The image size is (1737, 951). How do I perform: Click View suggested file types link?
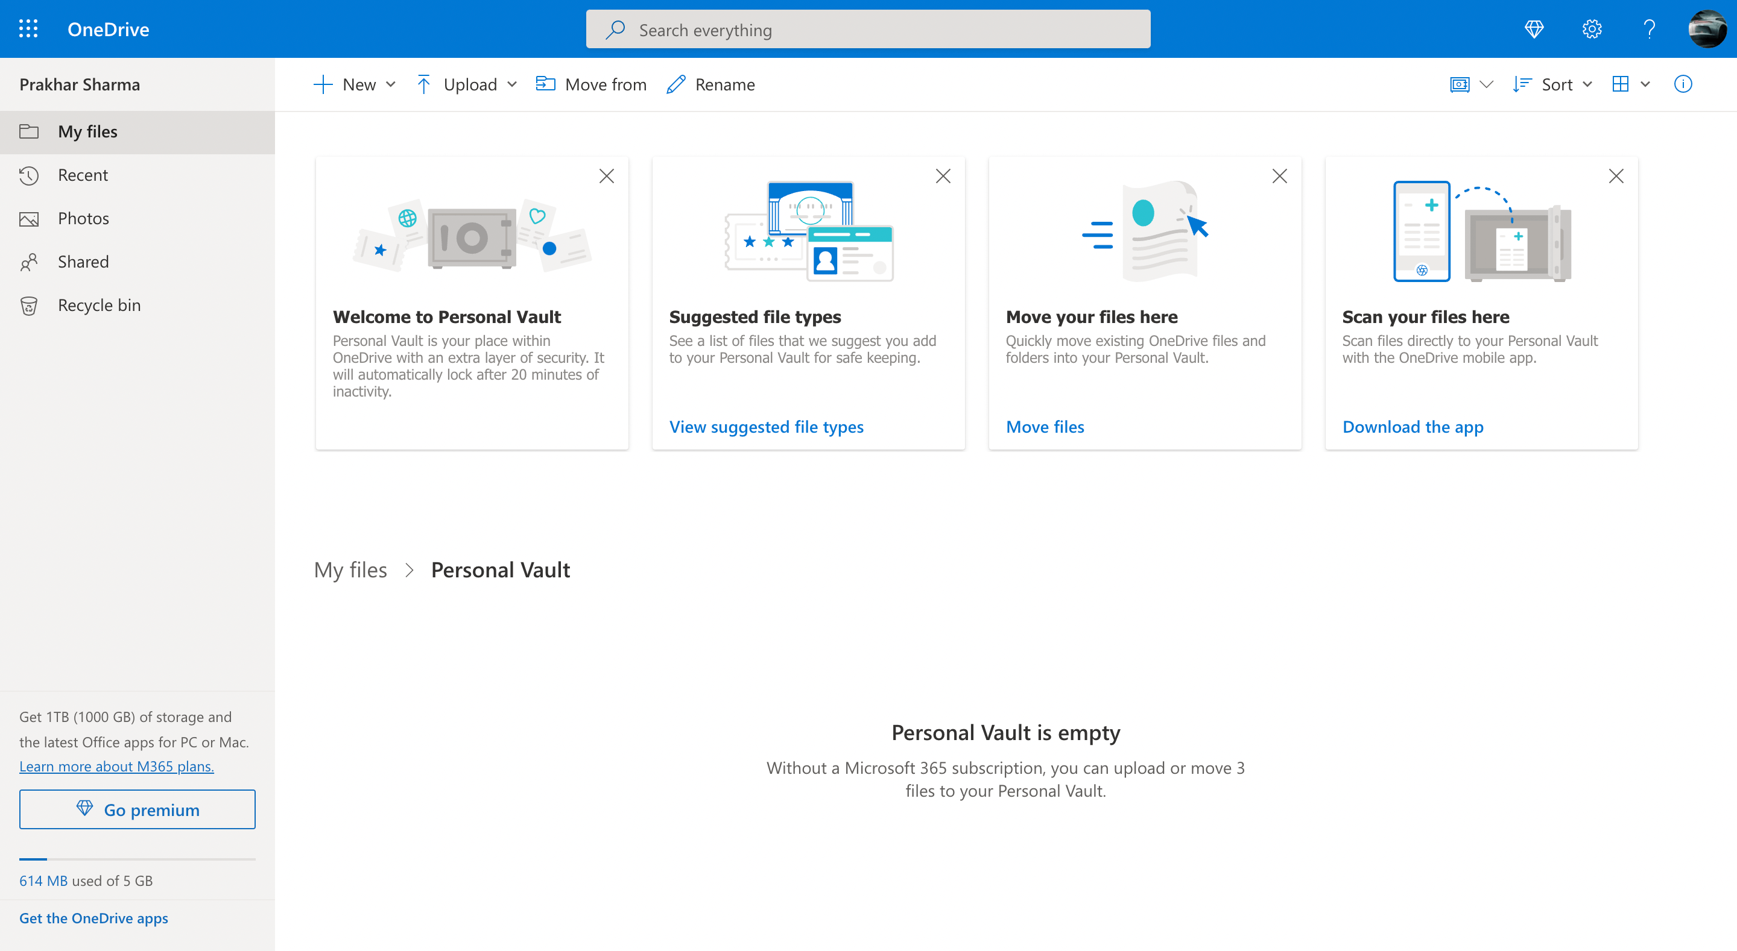[x=767, y=425]
